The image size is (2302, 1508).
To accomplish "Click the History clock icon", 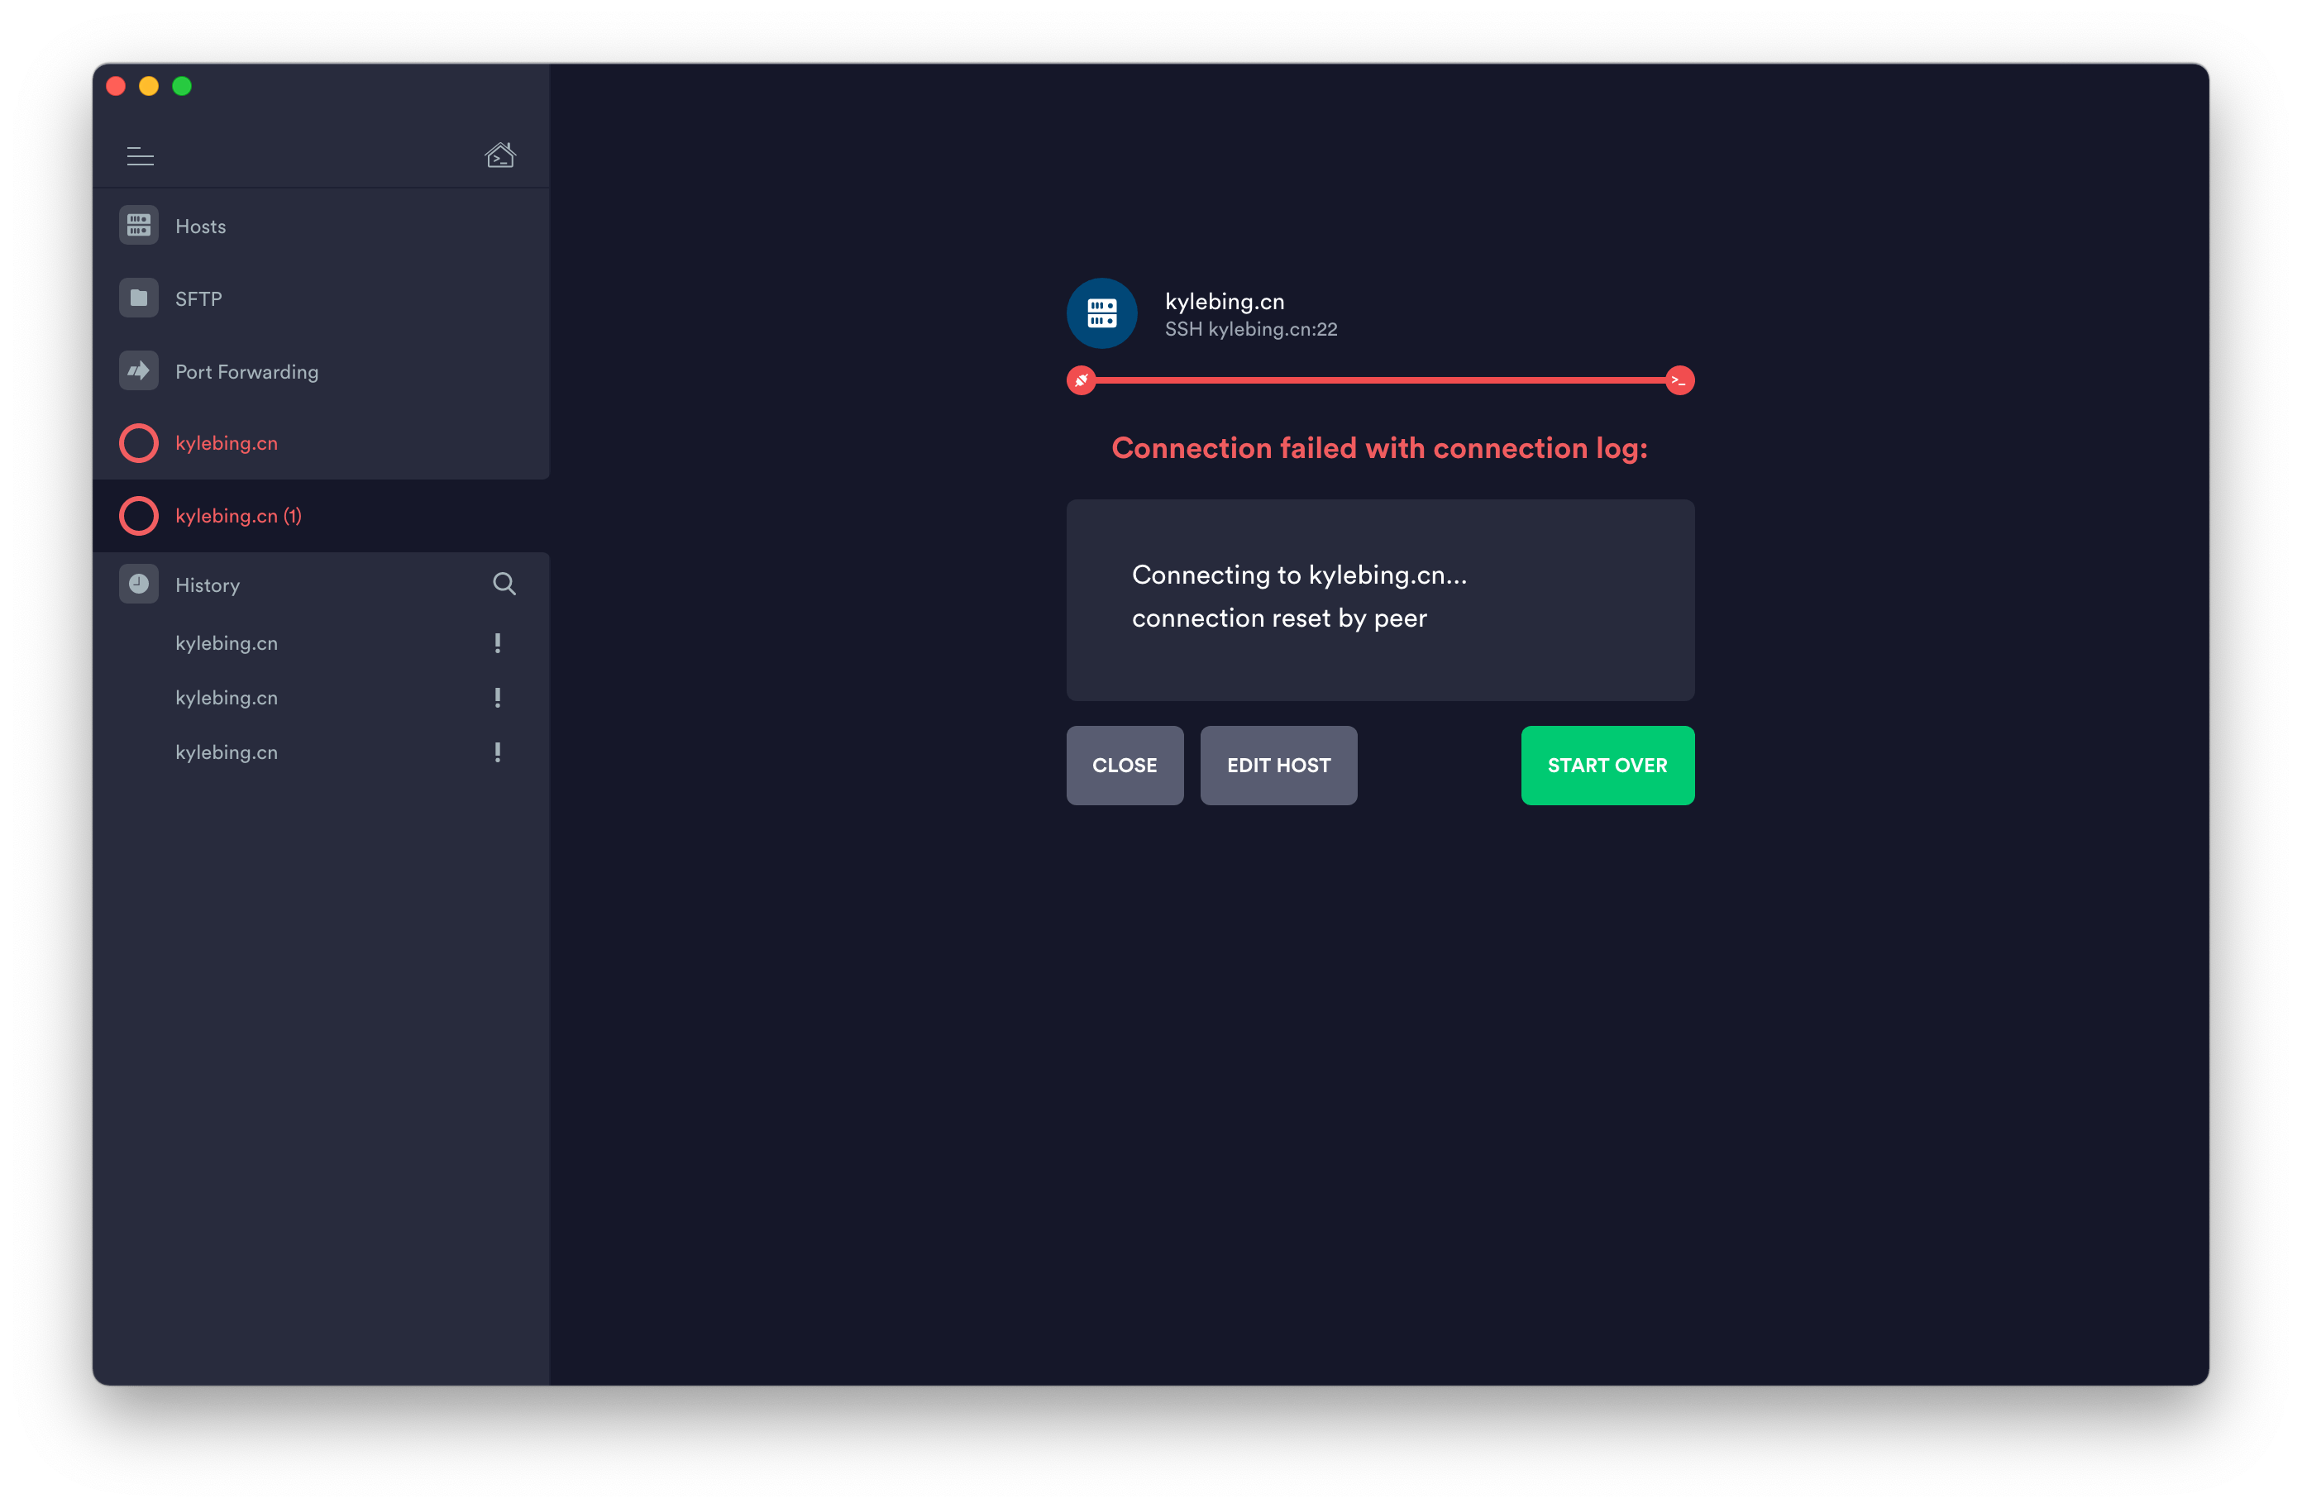I will point(138,583).
